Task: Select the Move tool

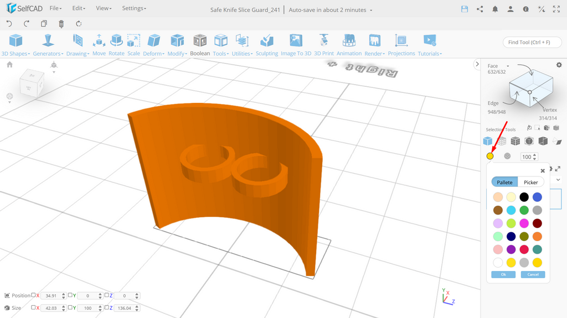Action: tap(99, 45)
